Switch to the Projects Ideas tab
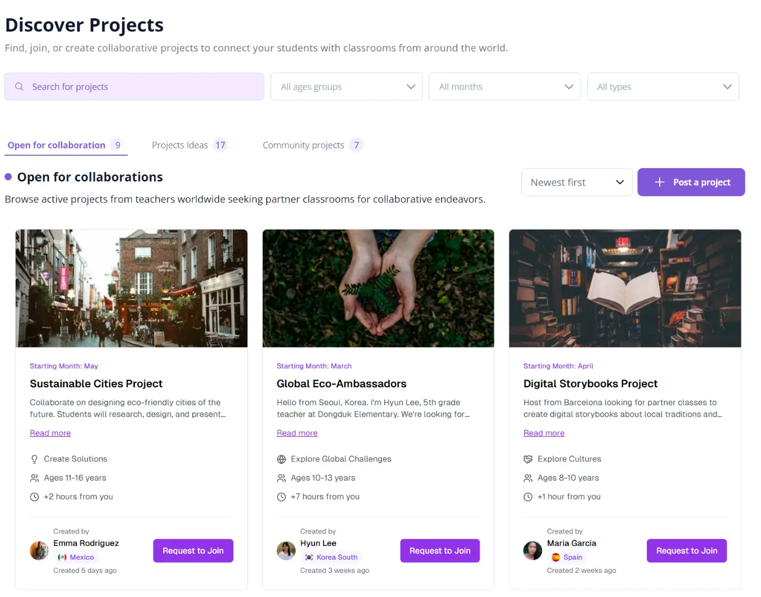 click(x=189, y=145)
